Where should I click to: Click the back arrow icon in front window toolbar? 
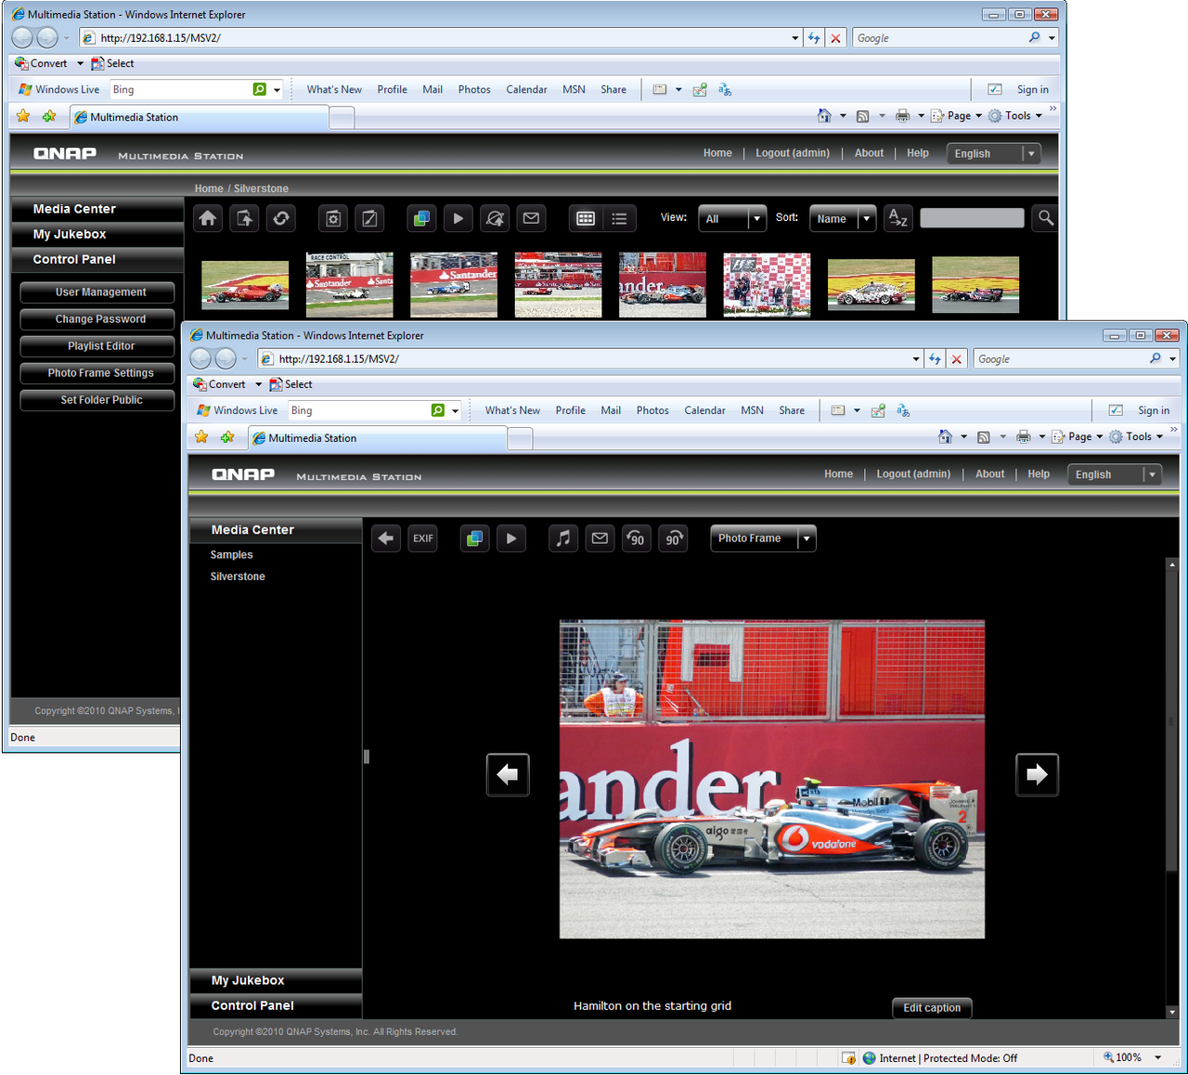click(386, 538)
